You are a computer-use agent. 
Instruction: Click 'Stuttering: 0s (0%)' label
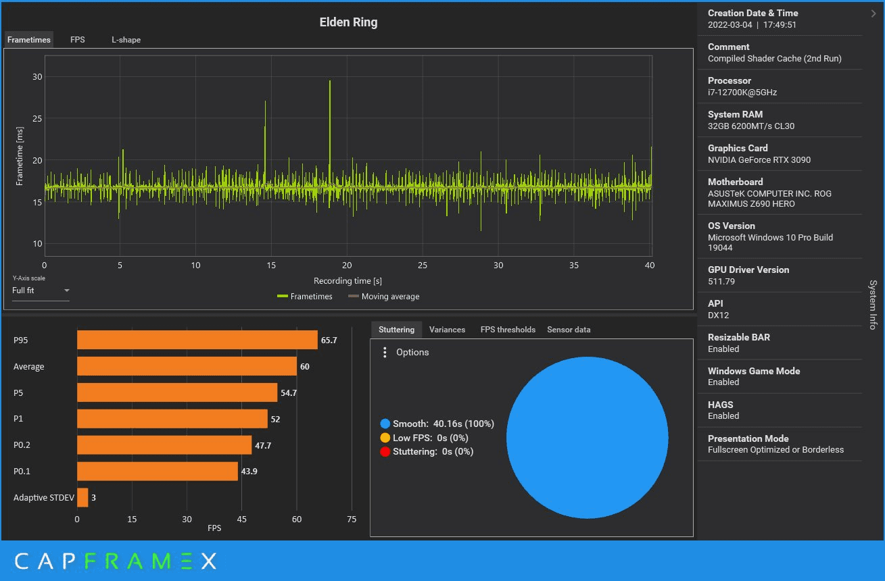click(433, 451)
